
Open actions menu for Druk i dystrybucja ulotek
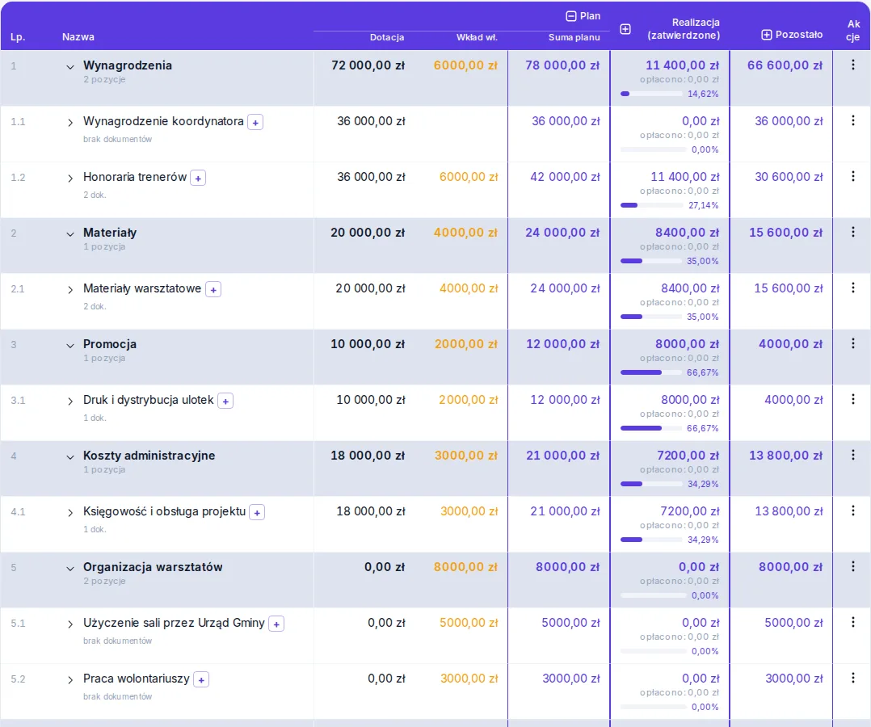click(852, 399)
